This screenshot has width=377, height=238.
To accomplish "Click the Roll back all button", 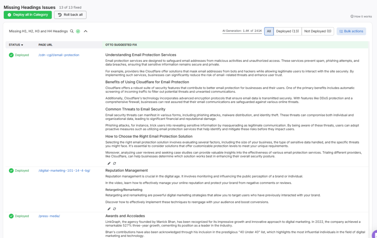I will (x=70, y=15).
